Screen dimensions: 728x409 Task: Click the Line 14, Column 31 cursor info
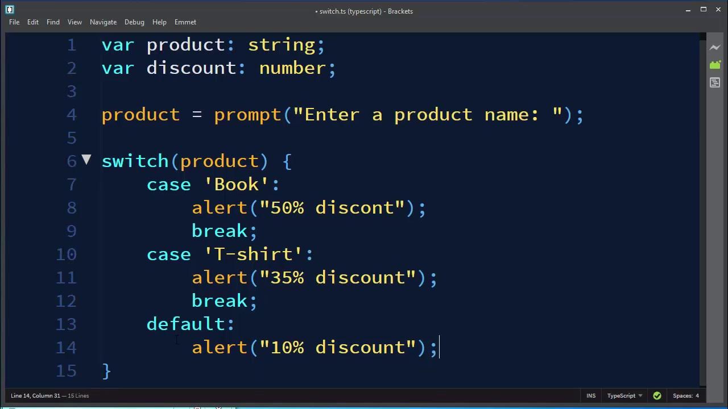tap(35, 396)
